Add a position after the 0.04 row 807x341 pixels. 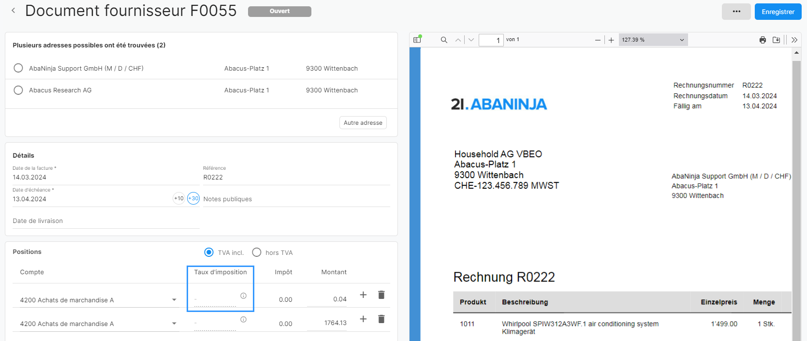[x=363, y=295]
